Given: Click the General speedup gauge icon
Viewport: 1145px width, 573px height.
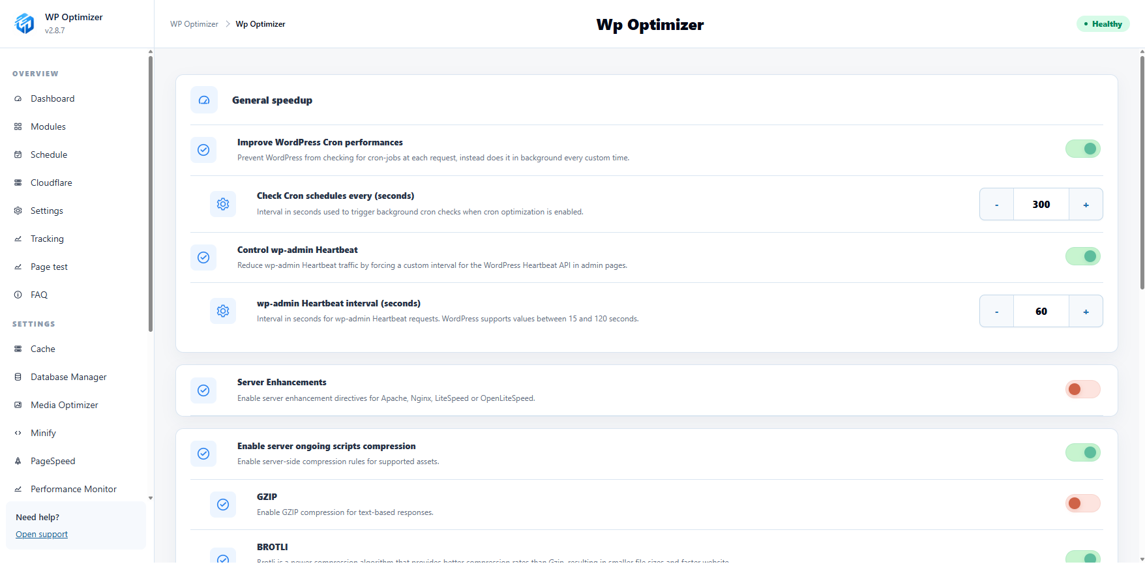Looking at the screenshot, I should coord(204,100).
